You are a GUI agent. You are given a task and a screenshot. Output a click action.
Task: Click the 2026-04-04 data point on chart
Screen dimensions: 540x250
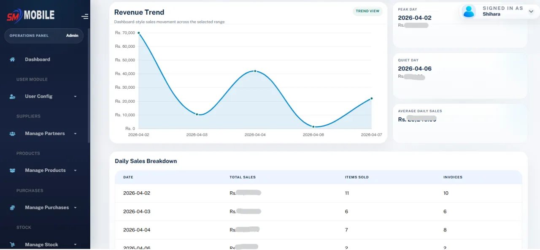click(x=255, y=71)
